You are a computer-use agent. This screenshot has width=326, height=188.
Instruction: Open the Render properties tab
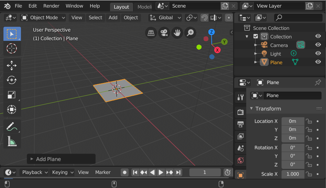(x=241, y=112)
